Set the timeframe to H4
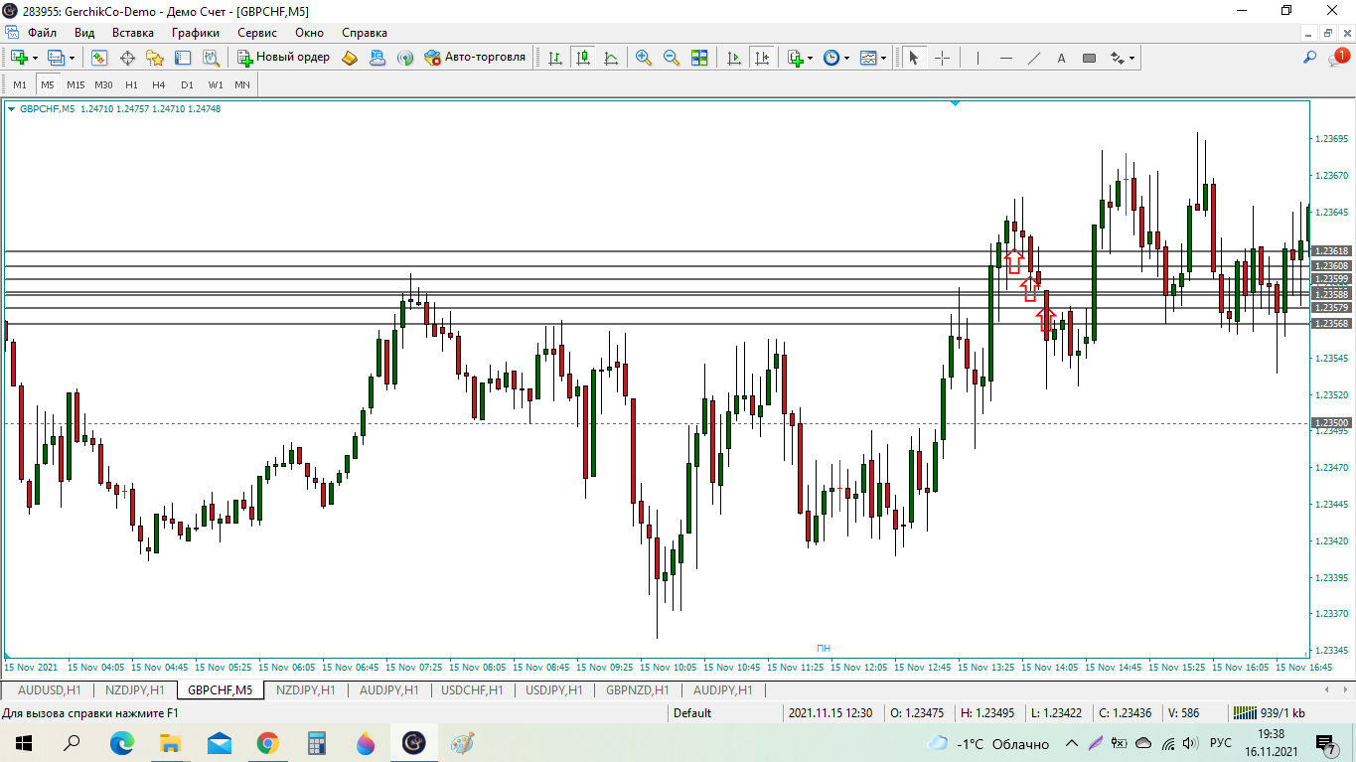 coord(159,84)
